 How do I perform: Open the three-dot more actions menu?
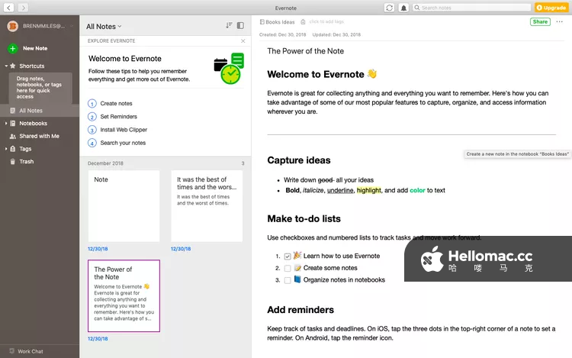tap(560, 22)
